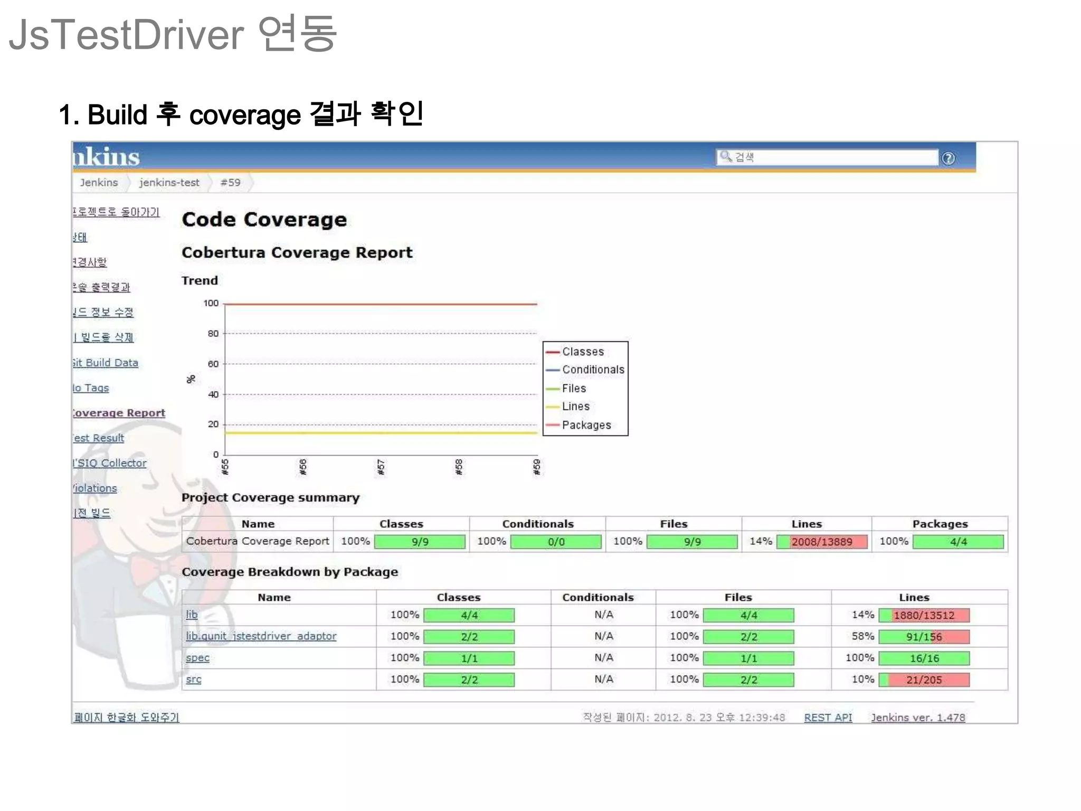Click SIQ Collector sidebar link
This screenshot has height=811, width=1081.
click(110, 463)
